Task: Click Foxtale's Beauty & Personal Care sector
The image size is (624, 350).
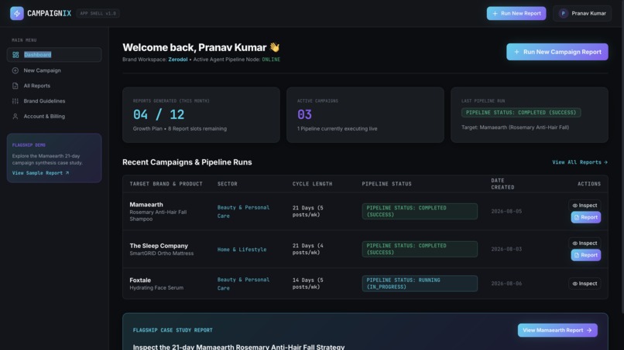Action: pyautogui.click(x=243, y=284)
